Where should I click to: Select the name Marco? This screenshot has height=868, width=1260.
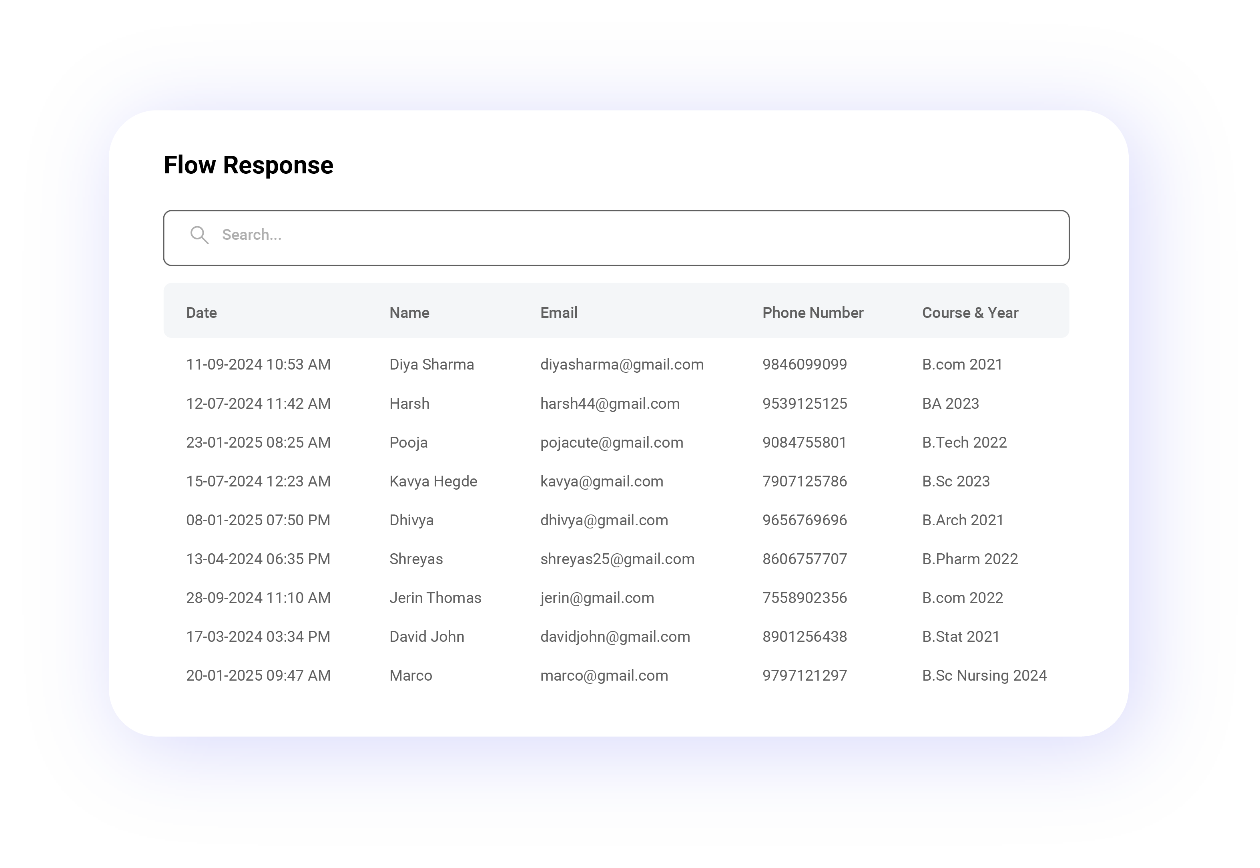(x=411, y=675)
